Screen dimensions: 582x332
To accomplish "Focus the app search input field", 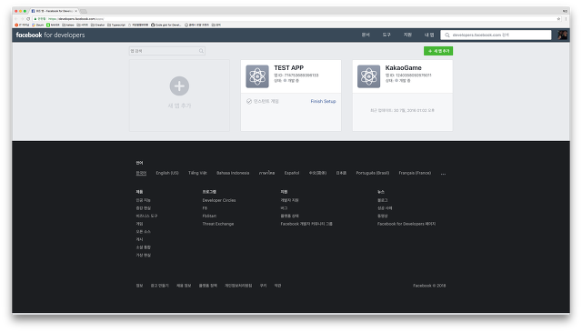I will [167, 51].
